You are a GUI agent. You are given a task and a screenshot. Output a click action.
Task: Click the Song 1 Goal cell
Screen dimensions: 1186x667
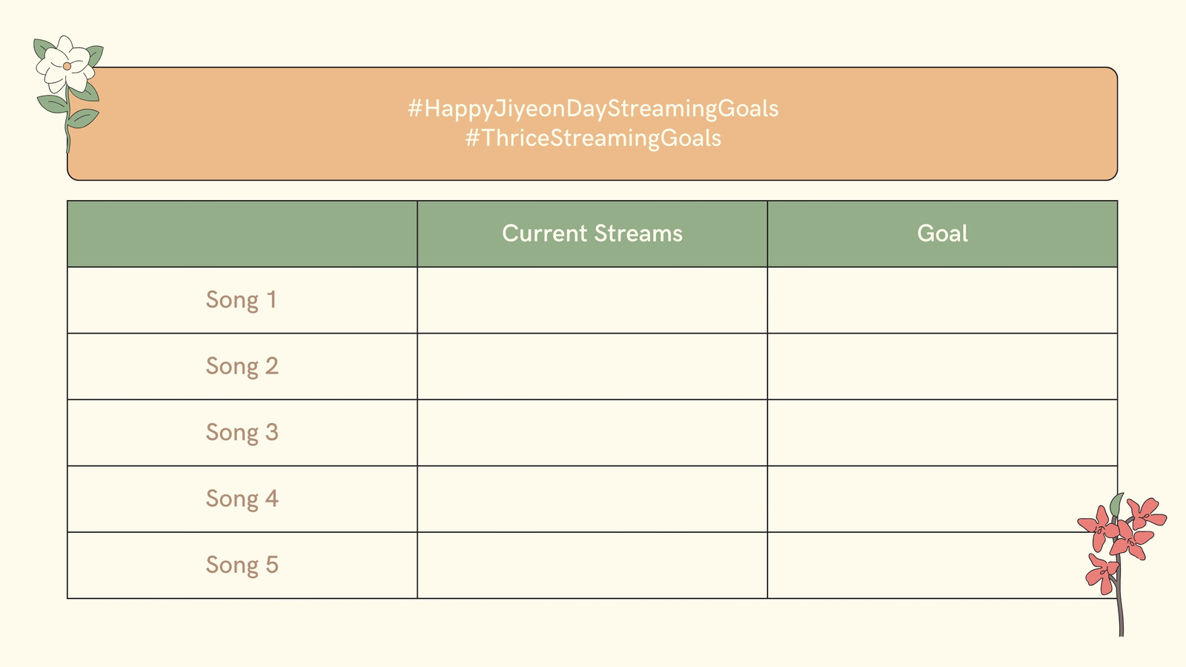coord(942,300)
